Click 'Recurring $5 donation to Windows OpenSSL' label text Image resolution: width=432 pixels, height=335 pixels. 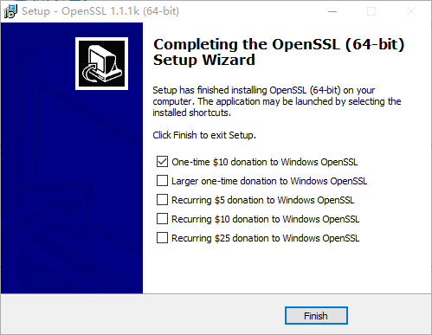point(263,200)
